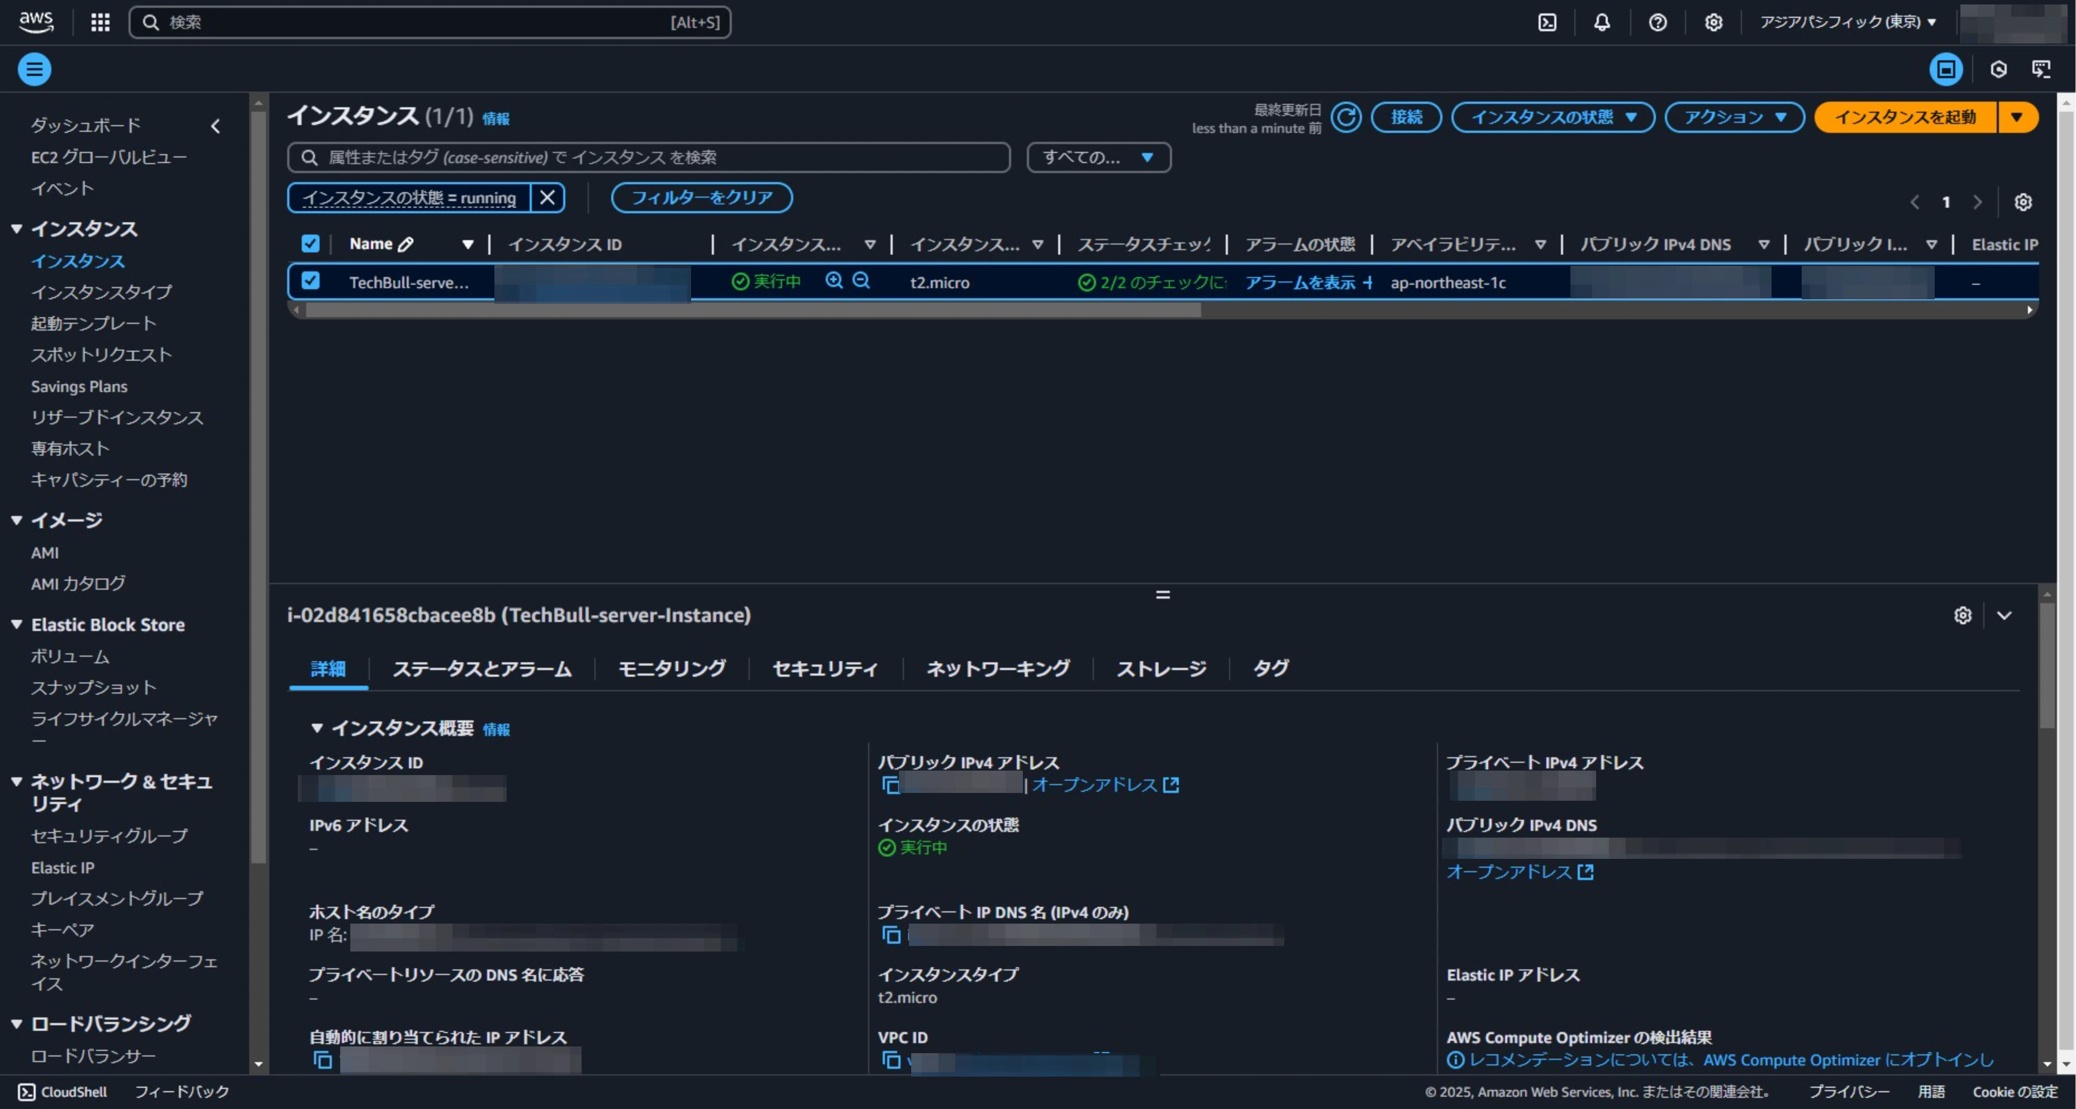Image resolution: width=2076 pixels, height=1109 pixels.
Task: Collapse the イメージ sidebar section
Action: pyautogui.click(x=16, y=520)
